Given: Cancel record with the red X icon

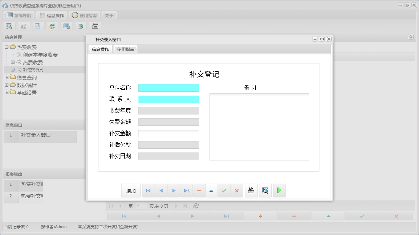Looking at the screenshot, I should [237, 190].
